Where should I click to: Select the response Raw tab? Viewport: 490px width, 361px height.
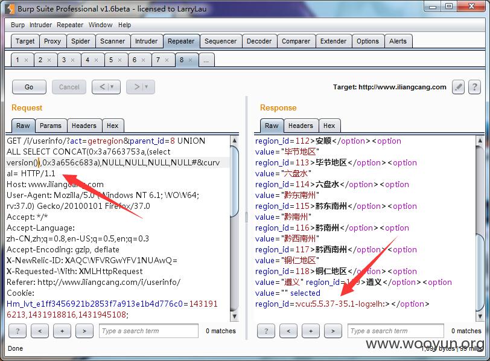(272, 126)
